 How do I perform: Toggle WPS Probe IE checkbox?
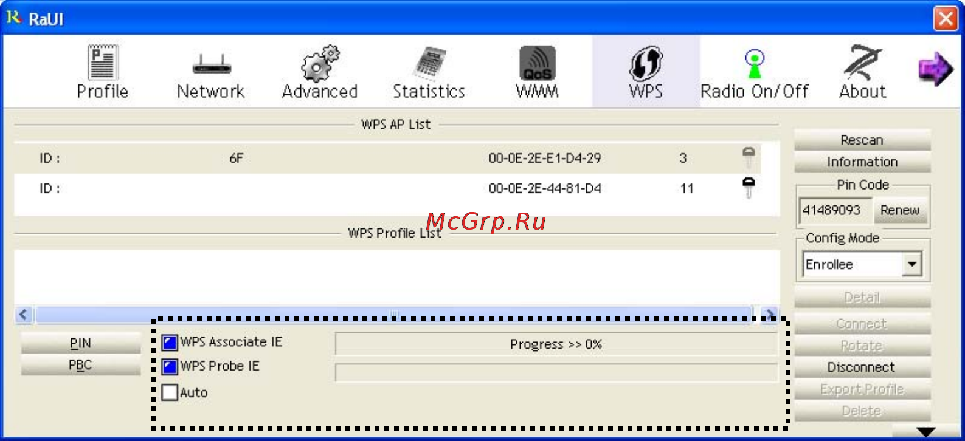170,367
